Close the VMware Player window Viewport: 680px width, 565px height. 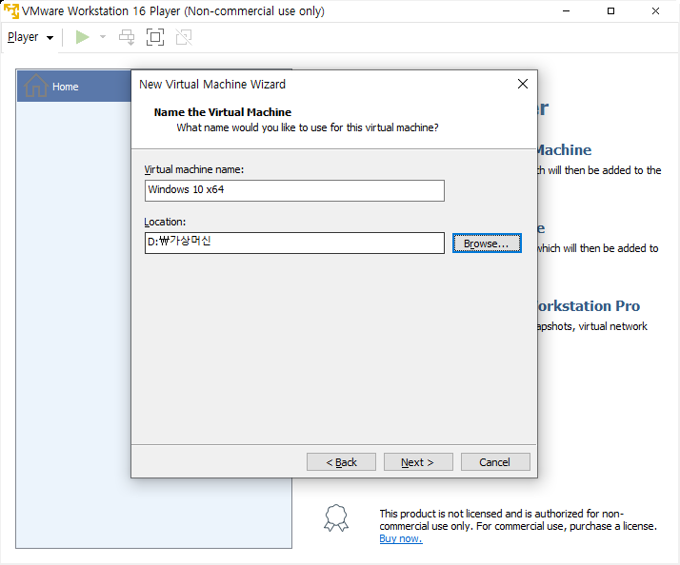pyautogui.click(x=655, y=11)
